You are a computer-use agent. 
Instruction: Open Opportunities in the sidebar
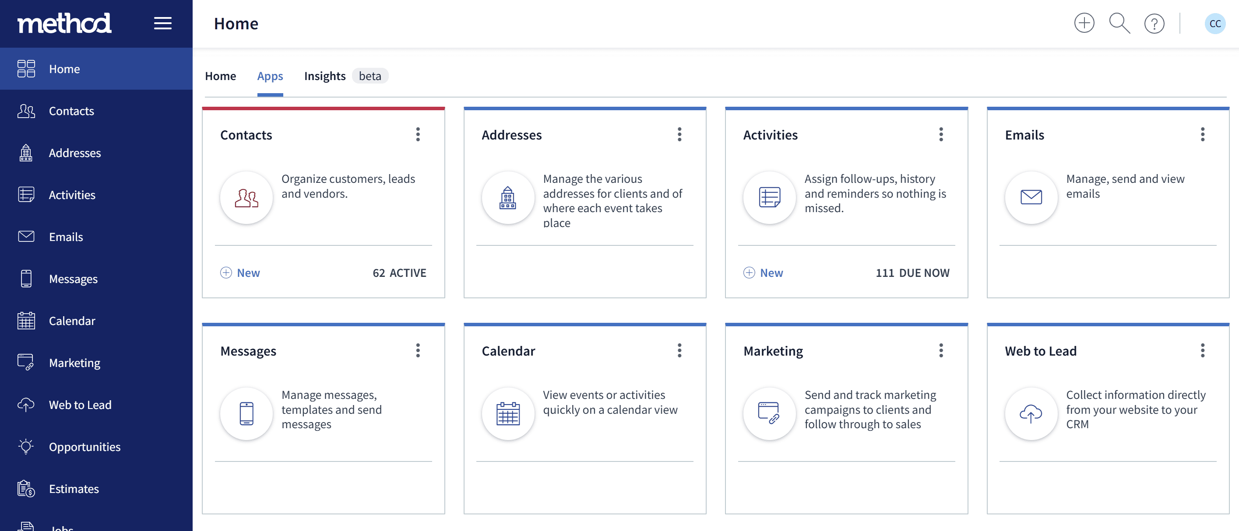[x=96, y=447]
